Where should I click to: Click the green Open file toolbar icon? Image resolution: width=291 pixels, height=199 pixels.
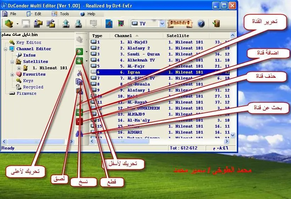tap(9, 24)
